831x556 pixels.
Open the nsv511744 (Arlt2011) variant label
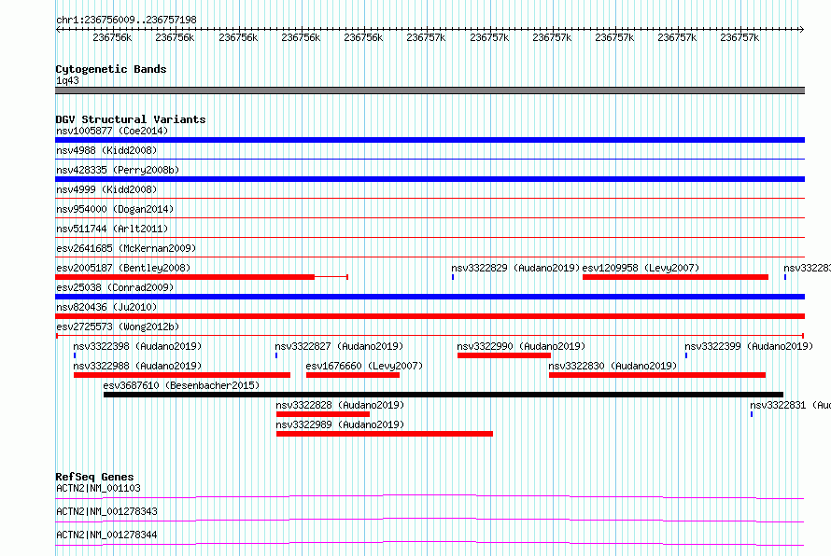[x=112, y=229]
